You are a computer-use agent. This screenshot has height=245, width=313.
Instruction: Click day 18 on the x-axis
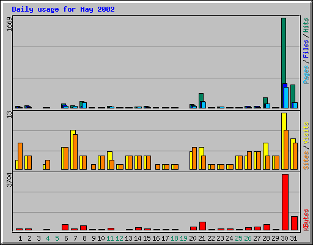pos(174,238)
